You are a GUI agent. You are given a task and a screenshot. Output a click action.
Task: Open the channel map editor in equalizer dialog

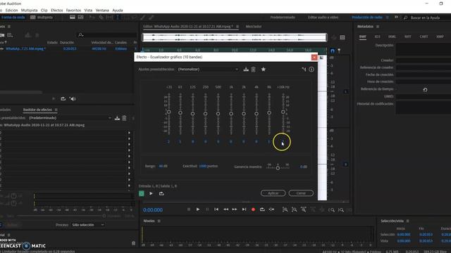point(304,70)
